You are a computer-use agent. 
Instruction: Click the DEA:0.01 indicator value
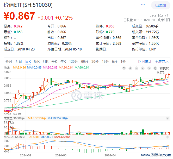coord(47,137)
